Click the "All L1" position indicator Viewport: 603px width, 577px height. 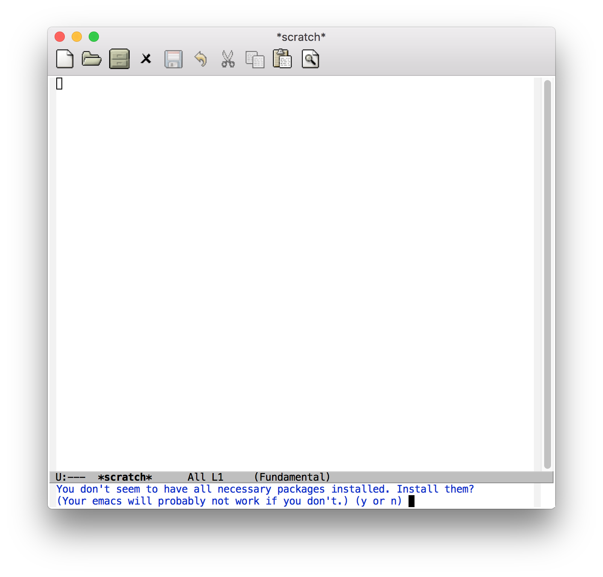pos(206,477)
